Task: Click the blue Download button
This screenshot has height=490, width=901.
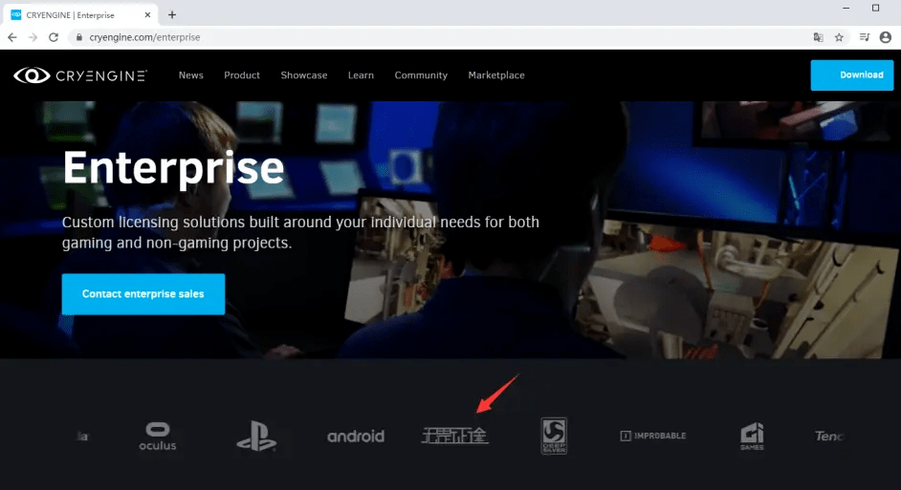Action: click(x=852, y=75)
